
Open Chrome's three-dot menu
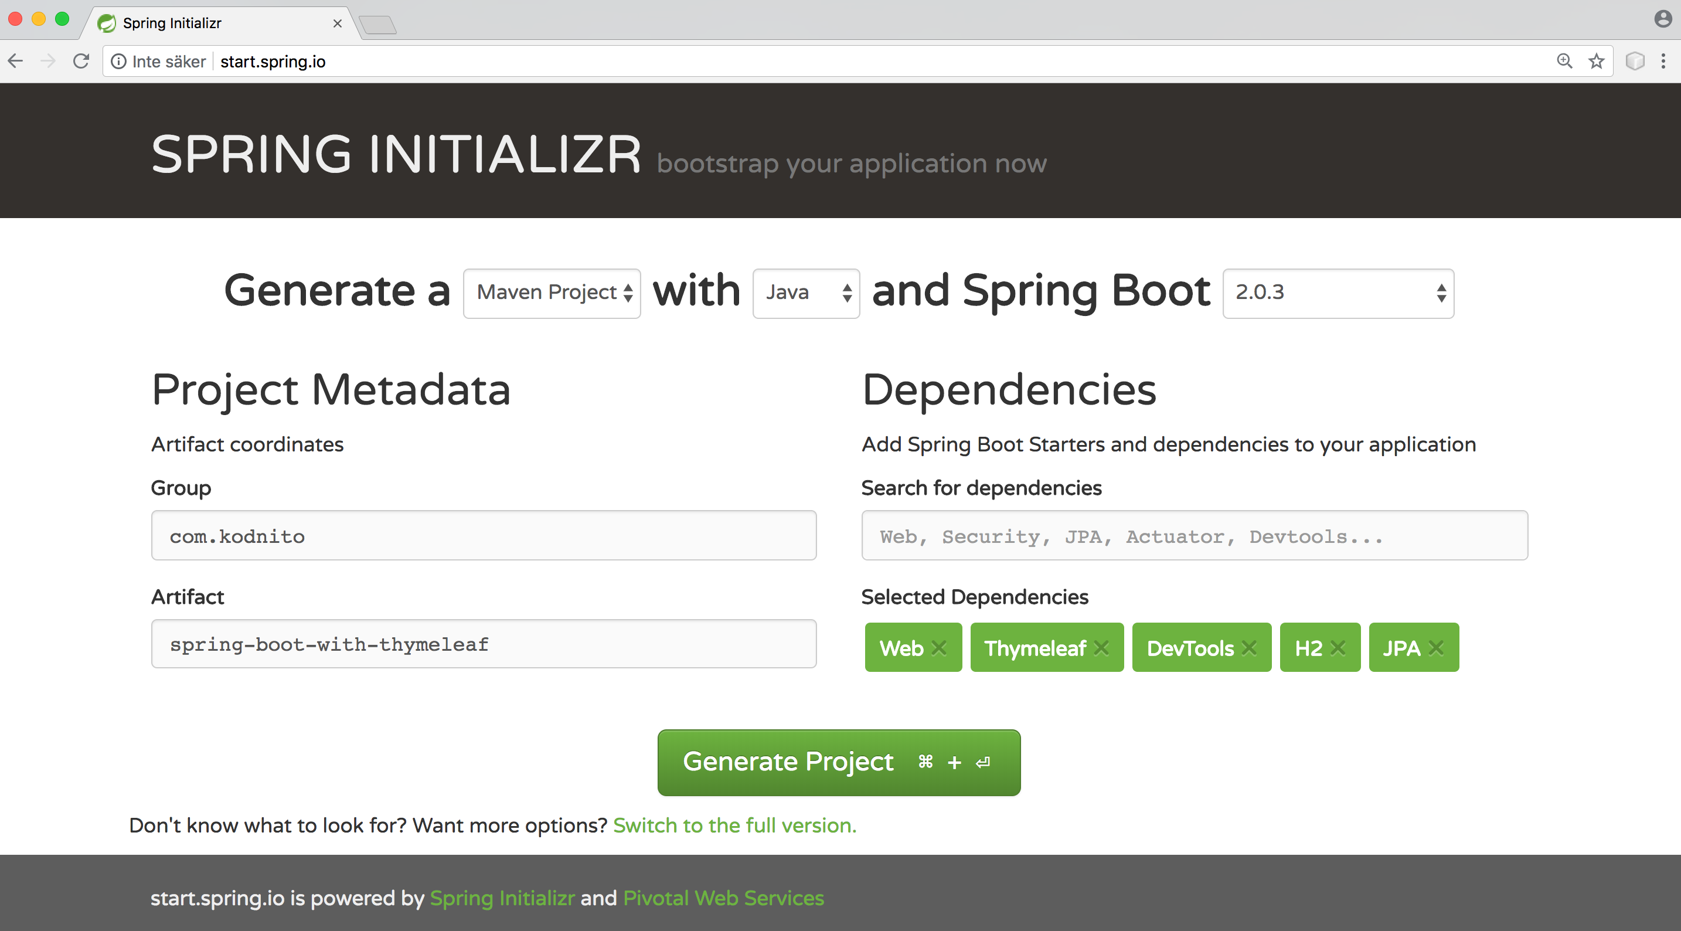1665,61
